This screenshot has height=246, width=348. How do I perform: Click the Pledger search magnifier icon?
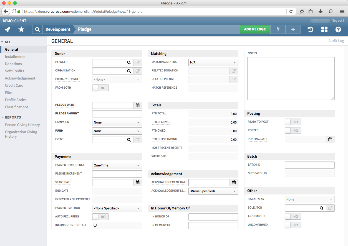click(129, 63)
